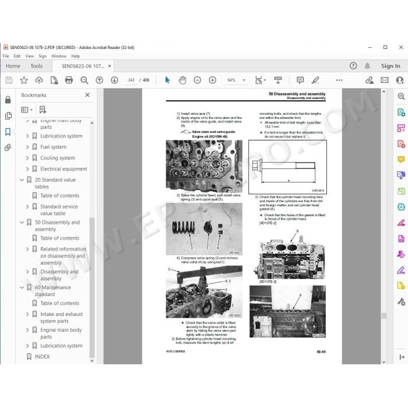Star this file with the bookmark star icon
408x408 pixels.
tap(24, 80)
